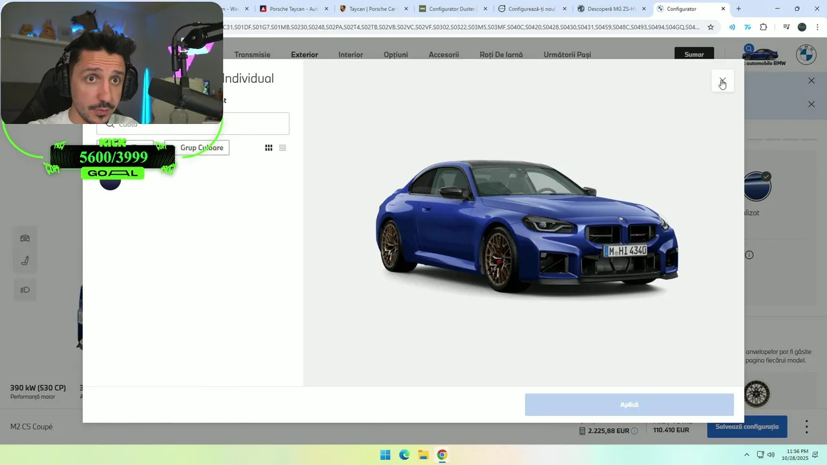This screenshot has width=827, height=465.
Task: Click the 390 kW (530 CP) text
Action: [x=38, y=388]
